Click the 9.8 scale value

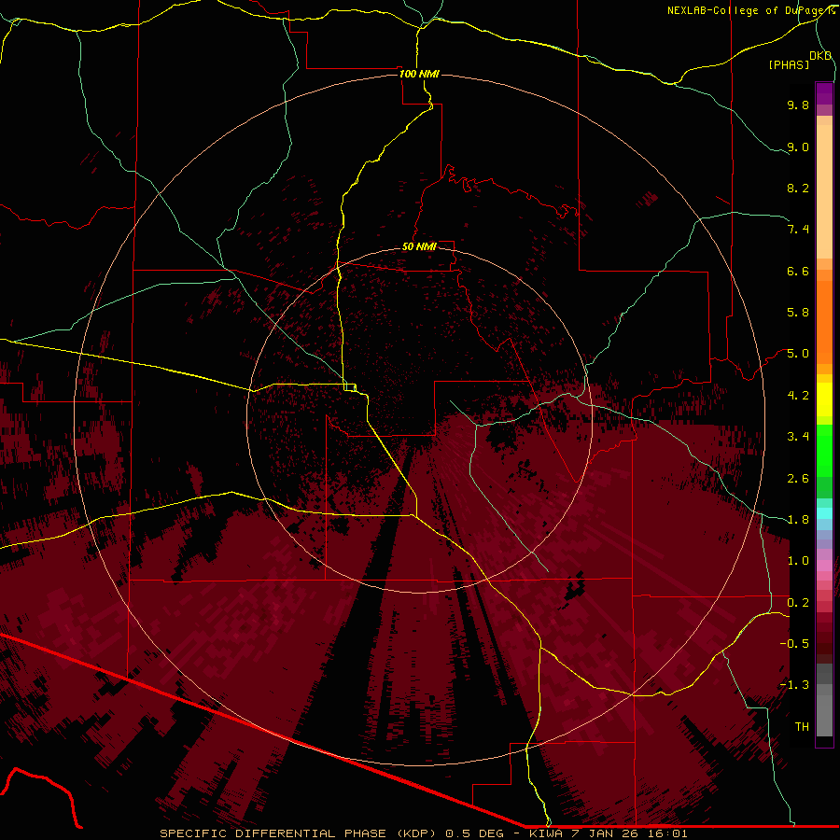pyautogui.click(x=798, y=105)
